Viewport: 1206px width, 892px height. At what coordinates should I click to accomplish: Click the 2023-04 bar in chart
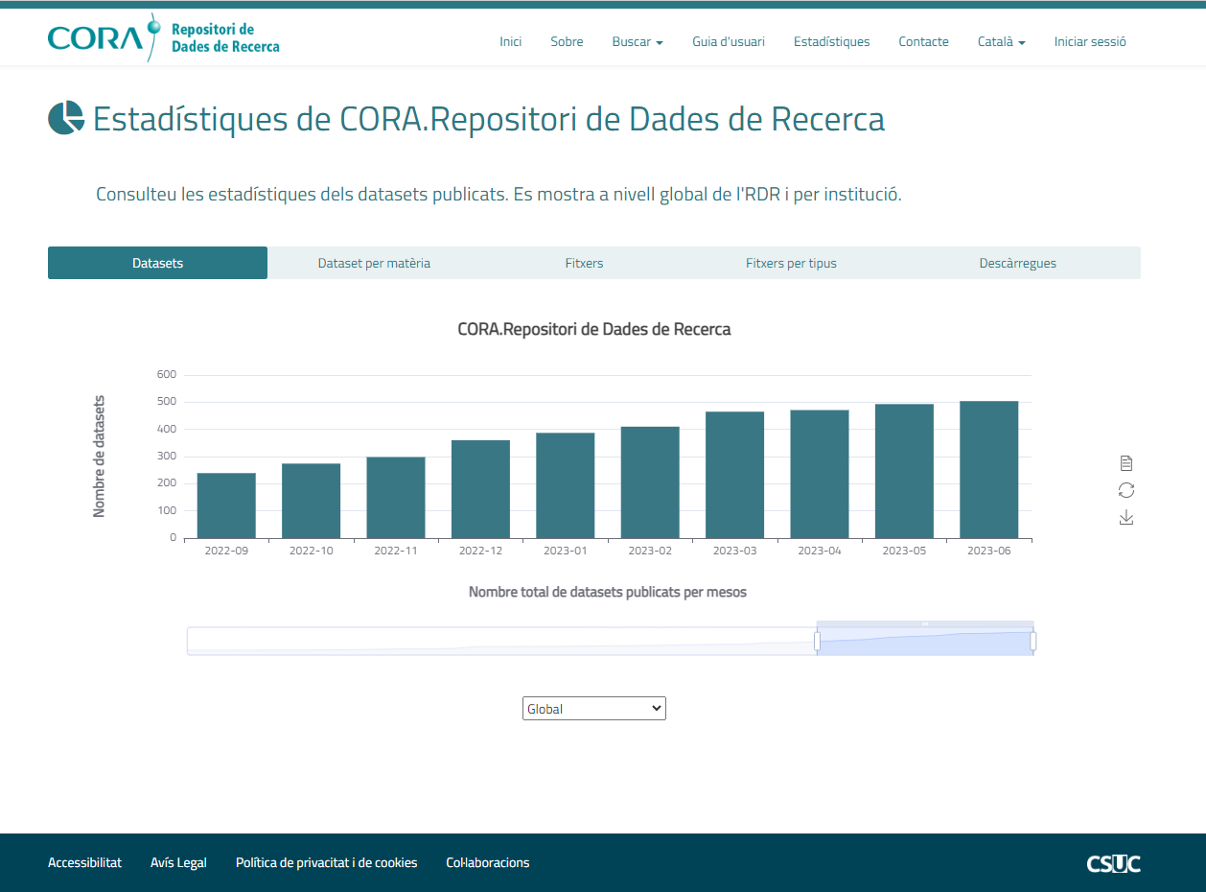coord(820,474)
